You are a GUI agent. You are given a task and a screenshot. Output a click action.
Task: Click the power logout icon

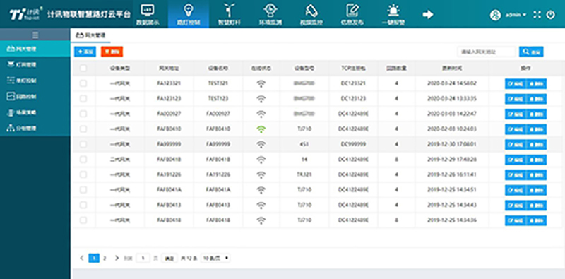click(x=551, y=15)
